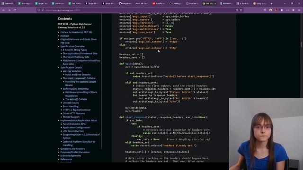The height and width of the screenshot is (170, 303).
Task: Go to Specification Overview section
Action: (x=72, y=46)
